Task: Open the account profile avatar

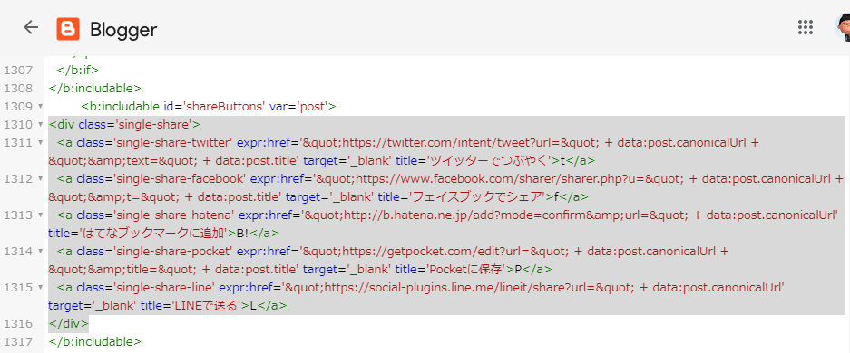Action: (x=843, y=27)
